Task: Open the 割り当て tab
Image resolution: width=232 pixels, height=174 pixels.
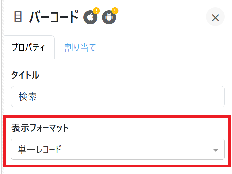Action: pyautogui.click(x=80, y=48)
